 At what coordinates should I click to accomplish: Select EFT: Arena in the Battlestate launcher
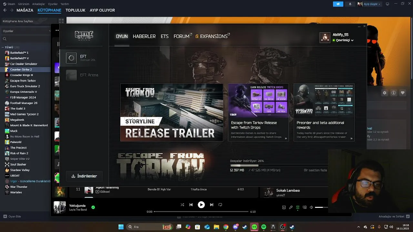tap(82, 75)
